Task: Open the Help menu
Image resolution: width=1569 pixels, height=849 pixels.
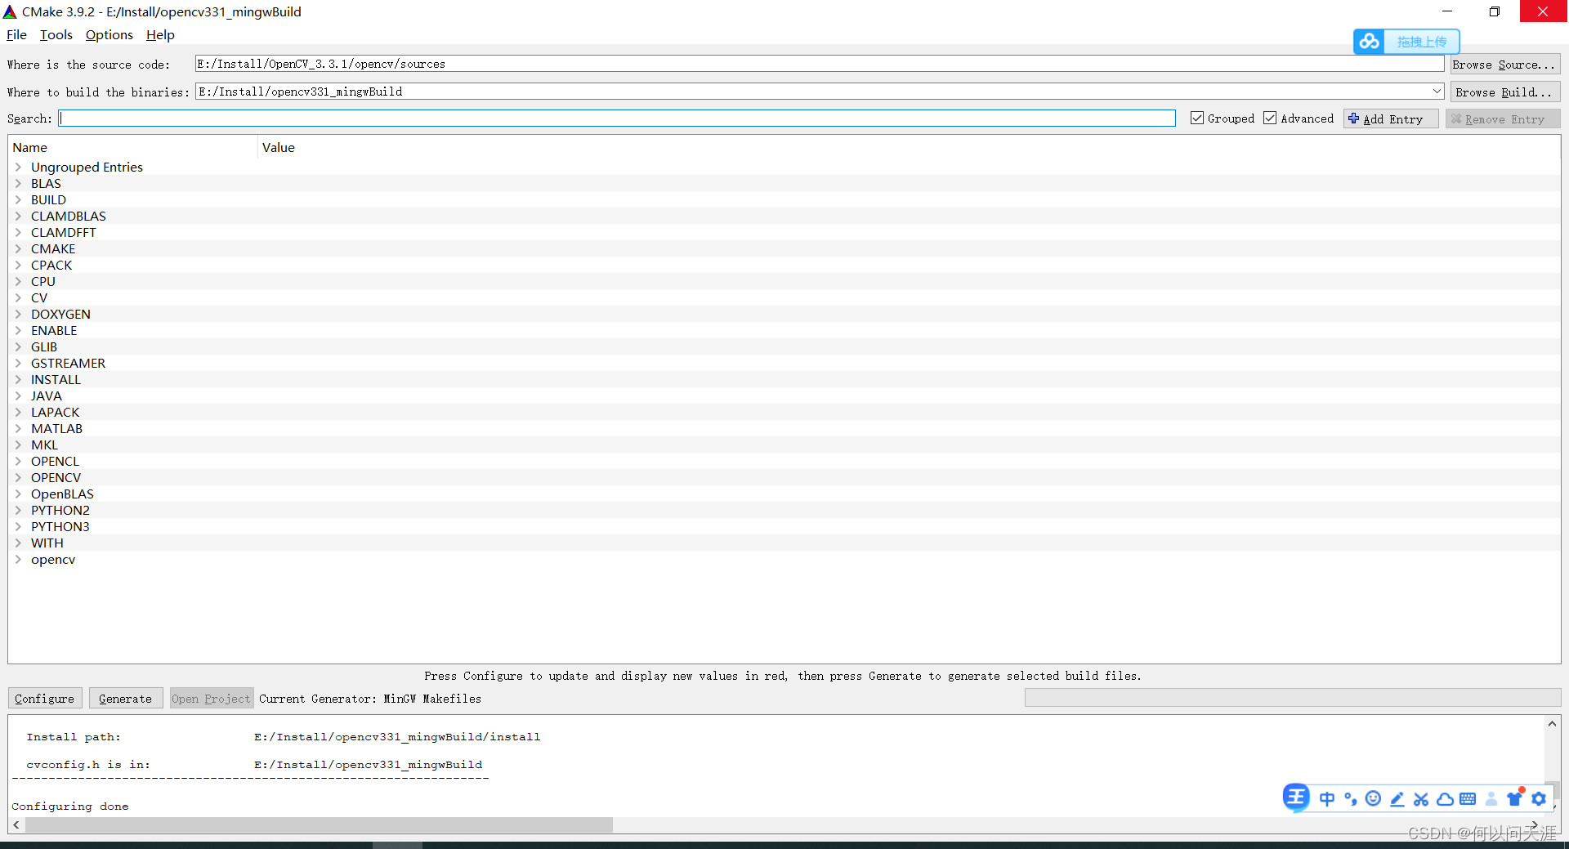Action: pos(160,35)
